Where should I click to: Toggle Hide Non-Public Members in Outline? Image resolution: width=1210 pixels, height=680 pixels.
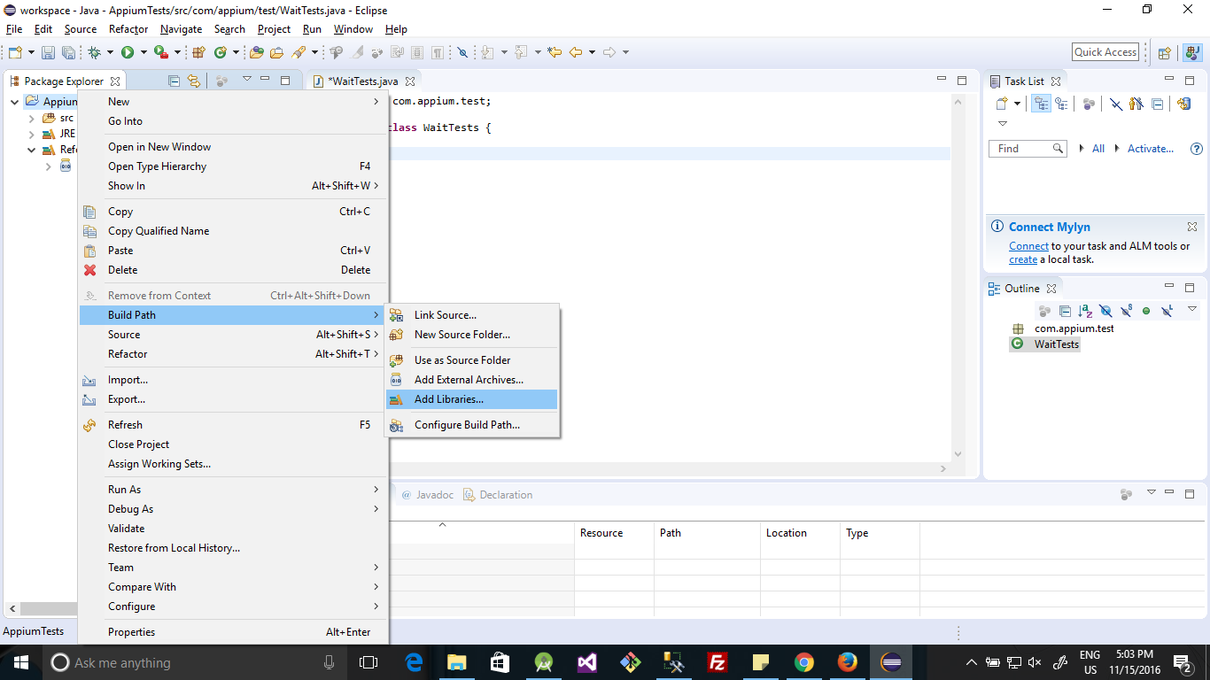tap(1146, 311)
